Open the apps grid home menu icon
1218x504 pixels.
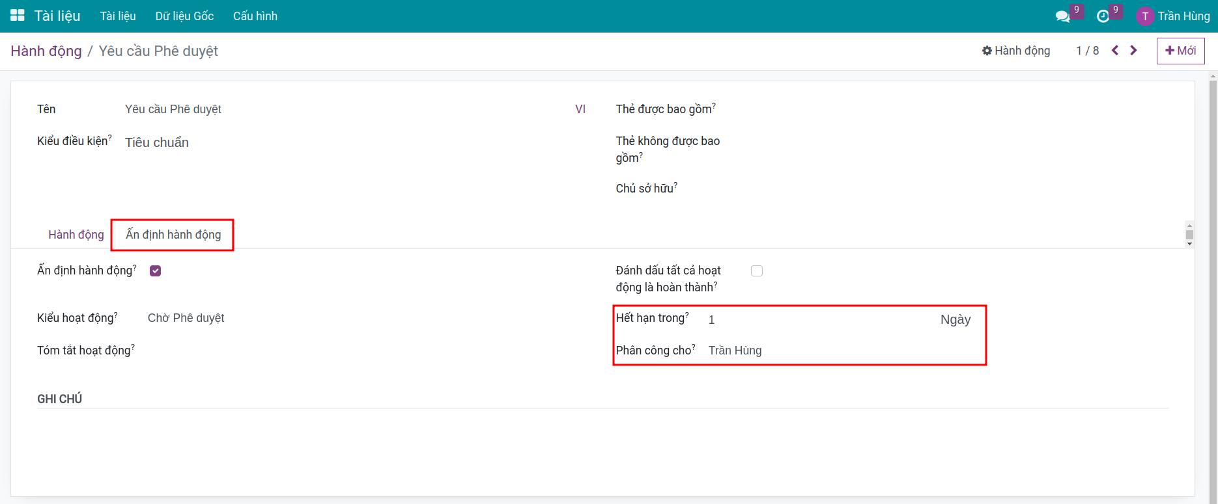tap(18, 16)
